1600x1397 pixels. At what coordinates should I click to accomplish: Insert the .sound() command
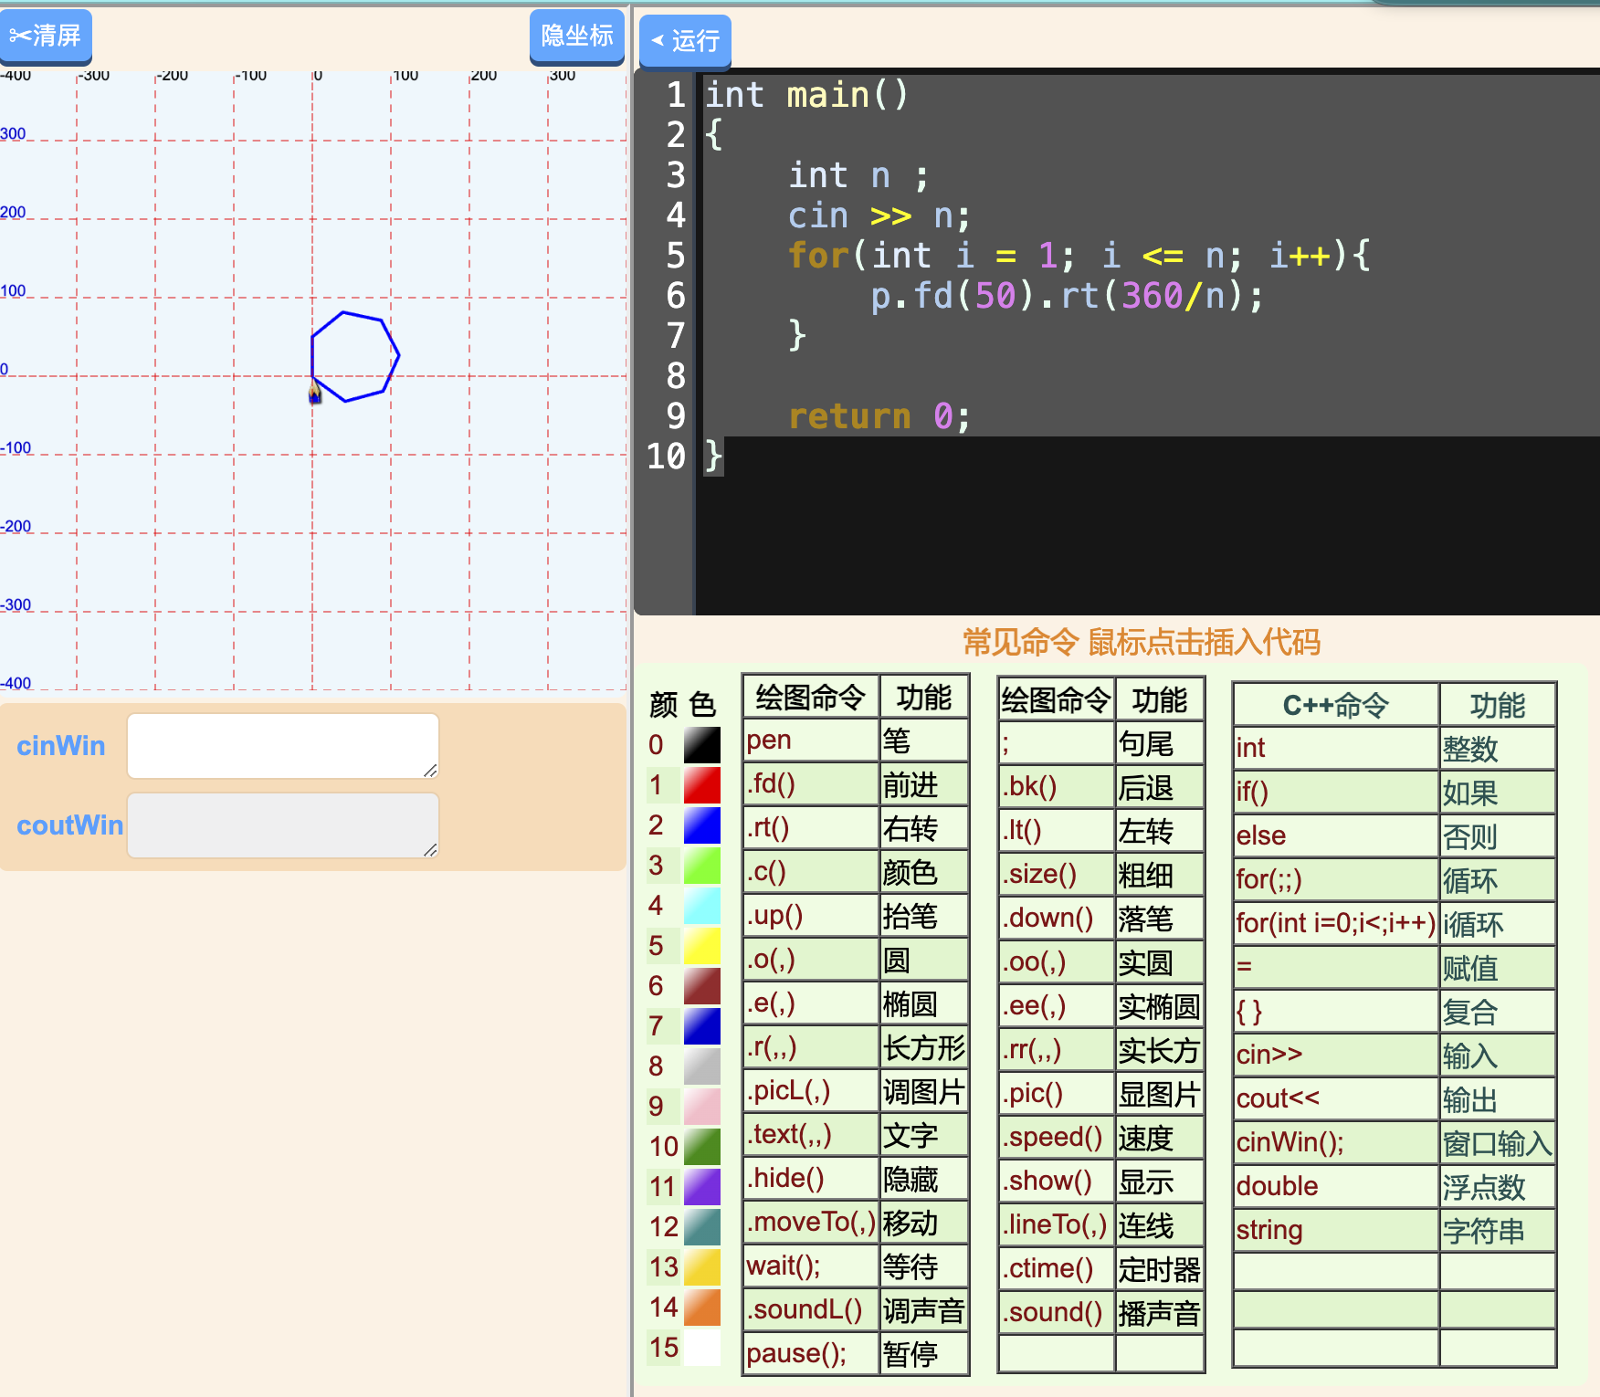(1057, 1313)
